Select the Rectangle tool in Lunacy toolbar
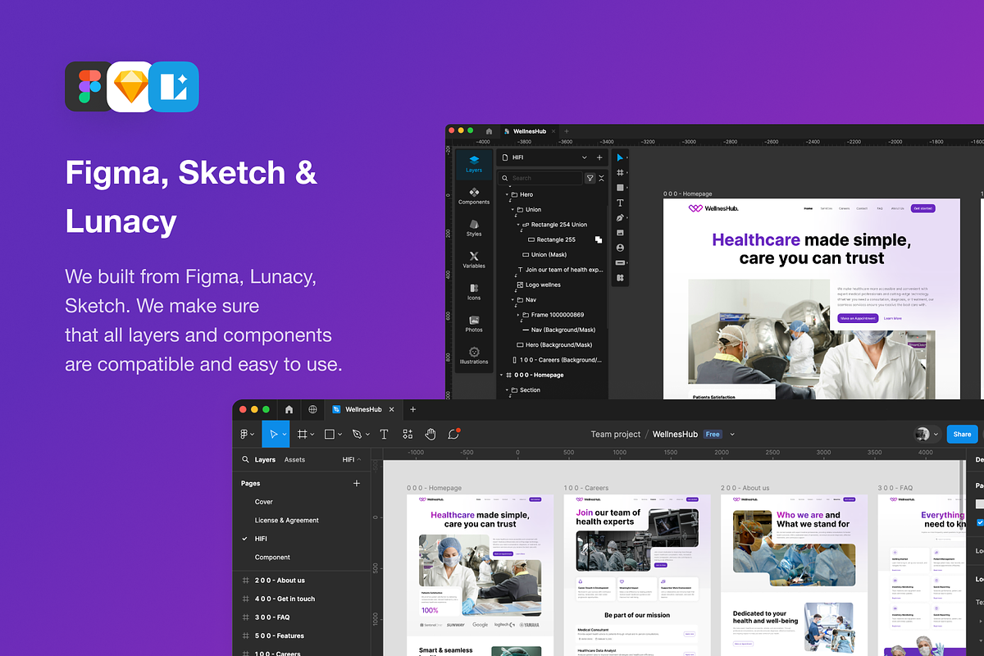The height and width of the screenshot is (656, 984). (621, 188)
